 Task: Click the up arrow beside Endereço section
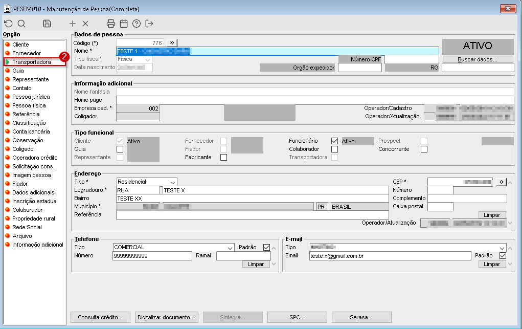[510, 183]
